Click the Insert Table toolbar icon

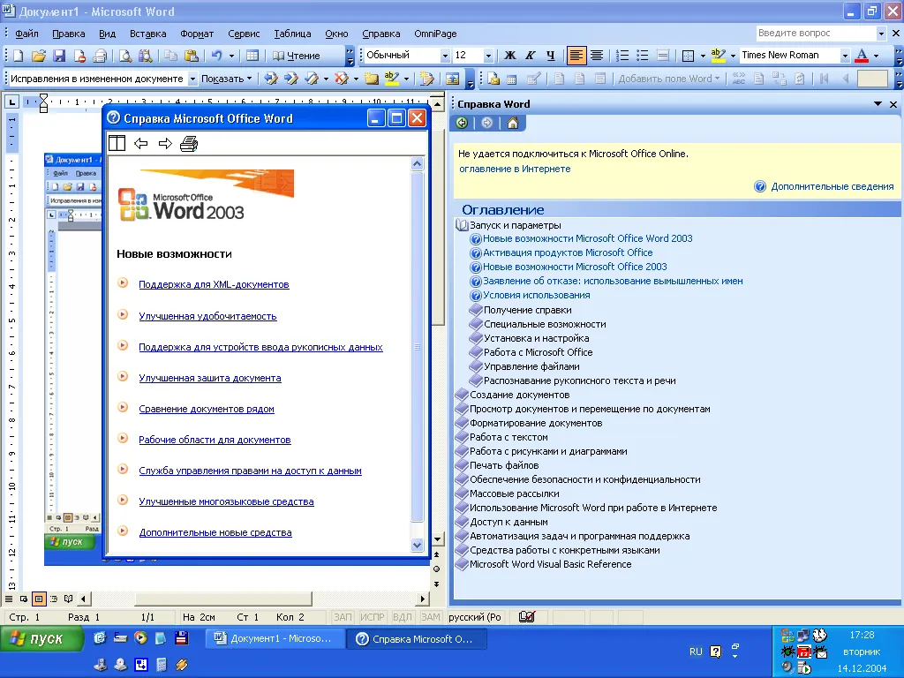pyautogui.click(x=252, y=56)
